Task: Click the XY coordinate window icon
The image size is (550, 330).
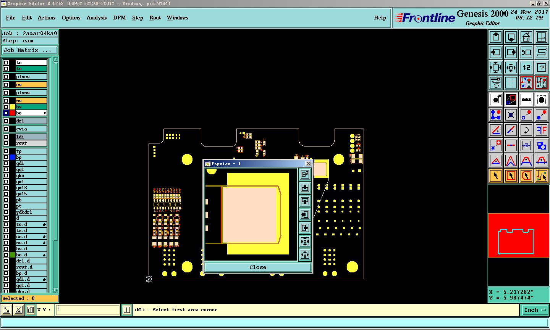Action: (542, 37)
